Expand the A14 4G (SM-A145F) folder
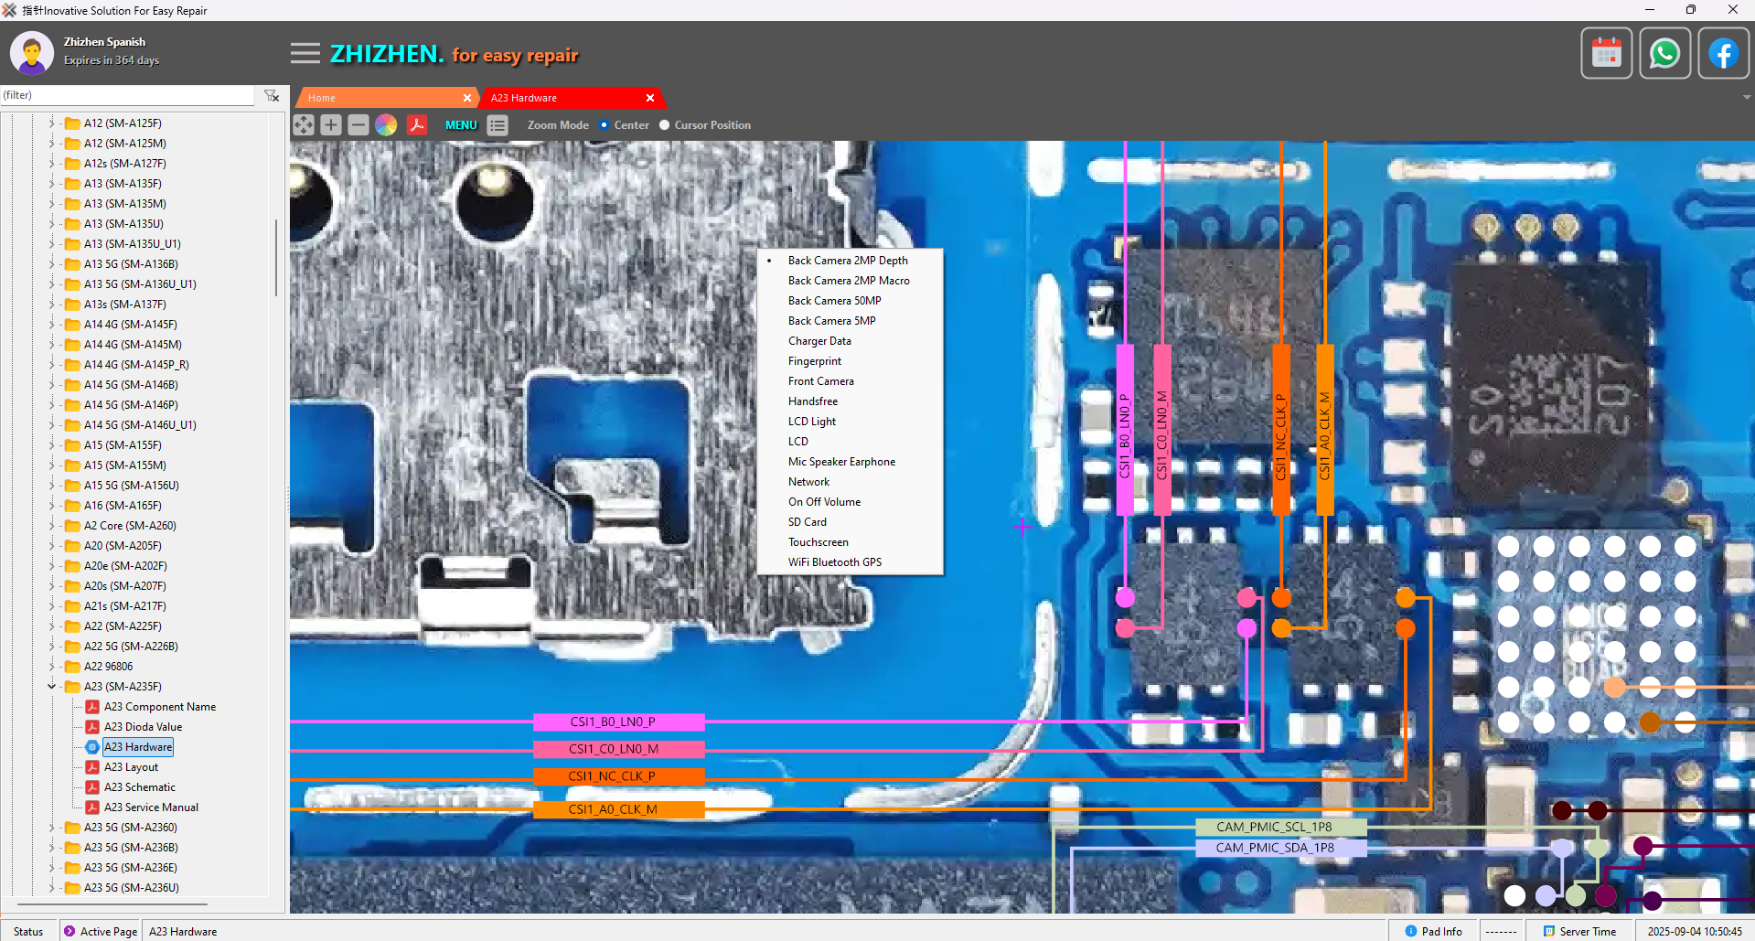 (x=52, y=325)
